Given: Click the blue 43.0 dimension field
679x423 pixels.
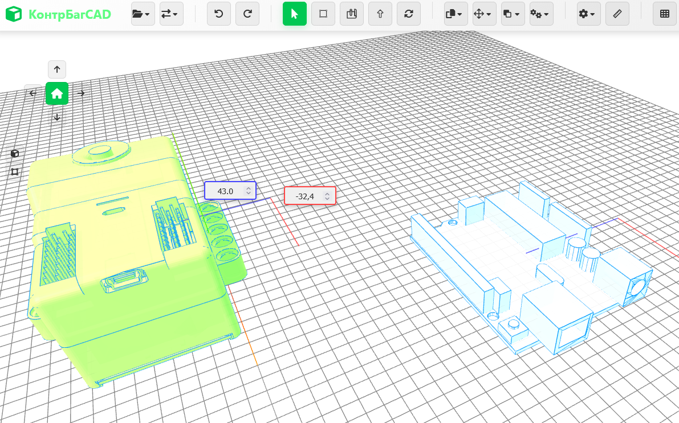Looking at the screenshot, I should point(226,191).
